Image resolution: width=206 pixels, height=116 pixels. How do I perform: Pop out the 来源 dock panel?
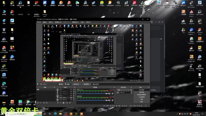pos(75,87)
